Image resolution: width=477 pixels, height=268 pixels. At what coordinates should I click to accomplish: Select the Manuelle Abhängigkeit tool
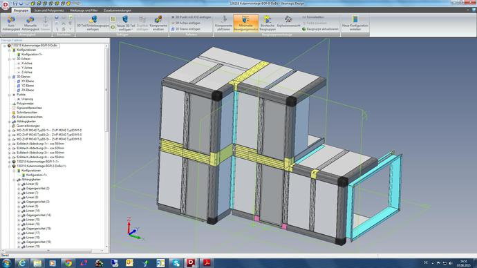[x=30, y=23]
